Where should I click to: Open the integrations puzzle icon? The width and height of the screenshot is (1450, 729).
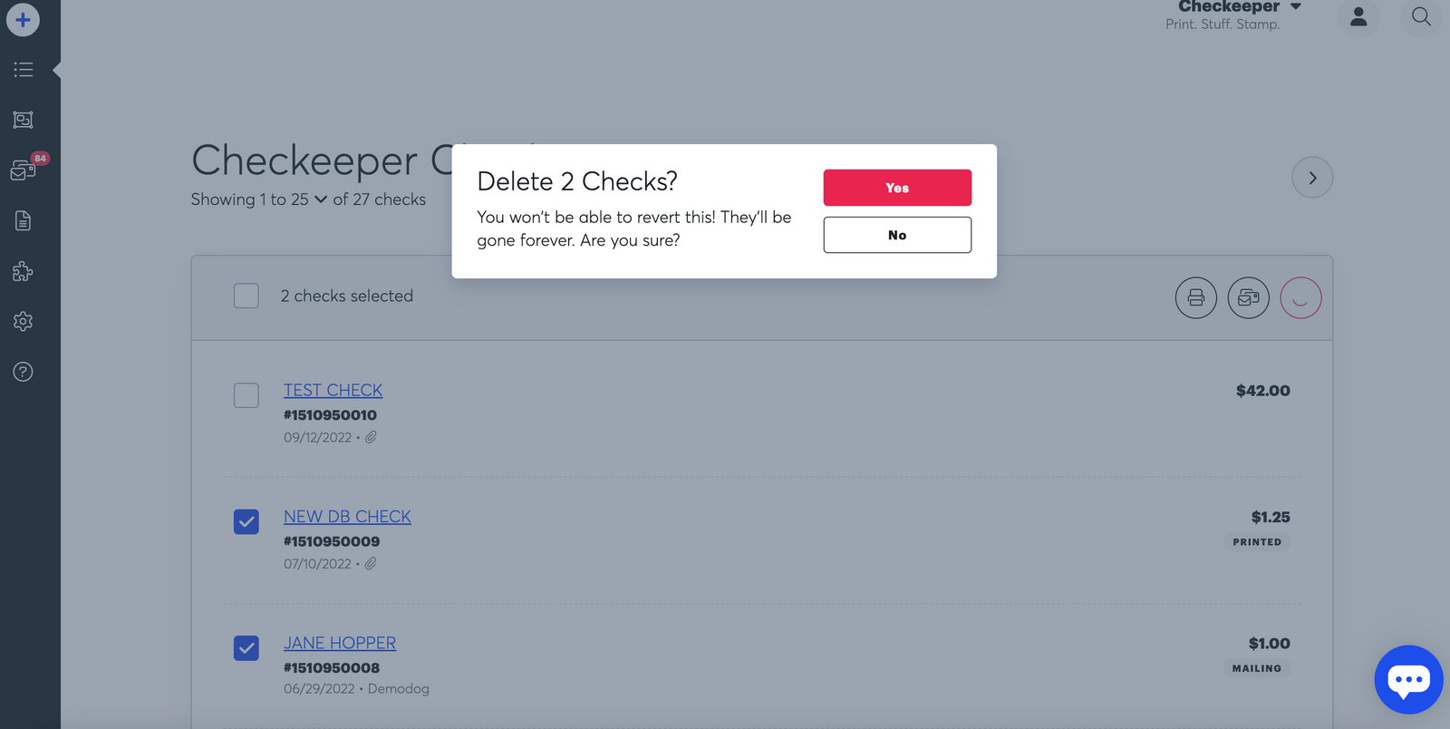24,271
